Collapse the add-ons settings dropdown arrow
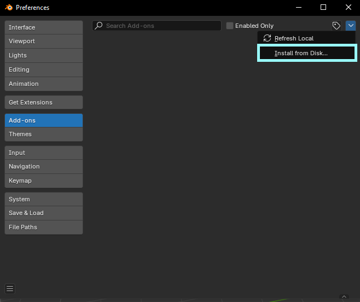 point(351,26)
